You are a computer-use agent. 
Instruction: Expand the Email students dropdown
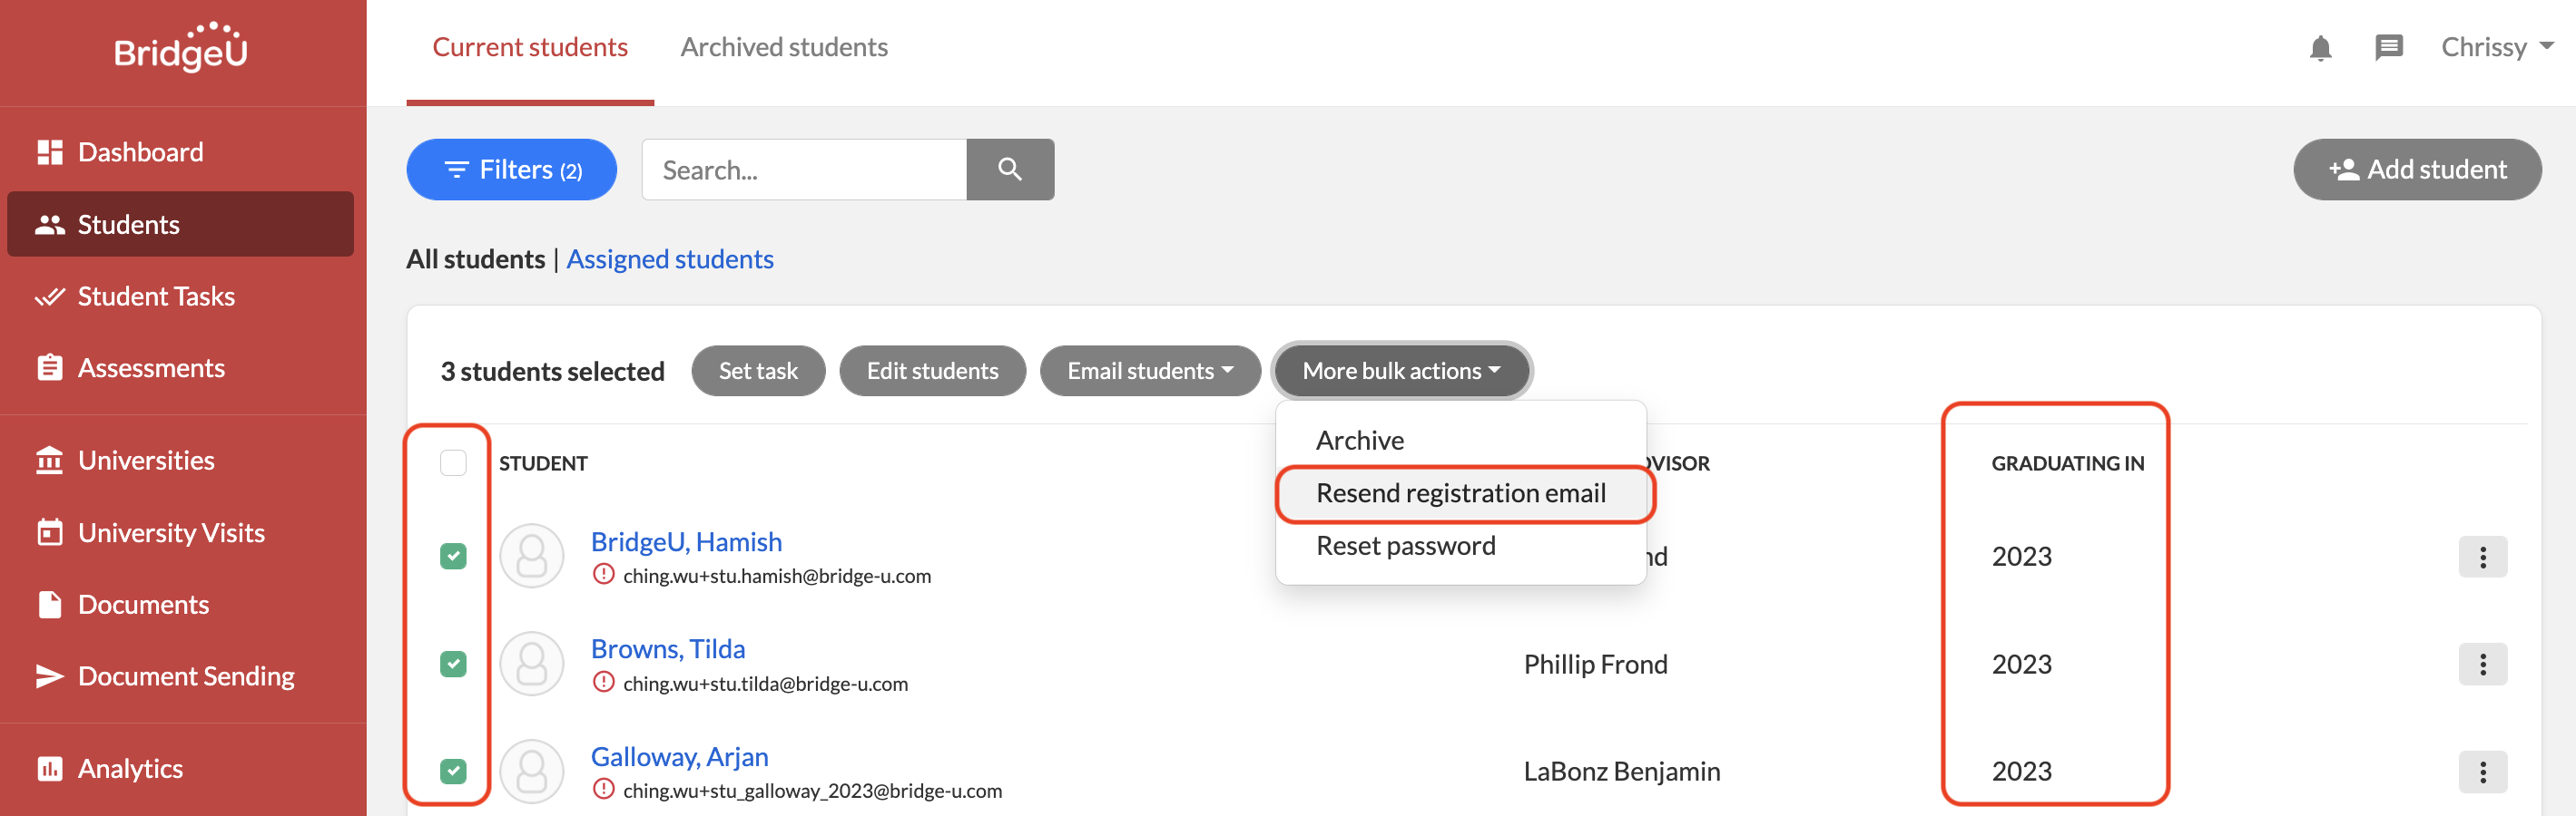click(x=1150, y=372)
